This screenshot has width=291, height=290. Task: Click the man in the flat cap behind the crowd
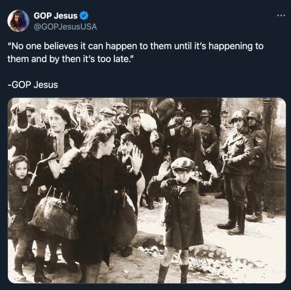pos(121,110)
